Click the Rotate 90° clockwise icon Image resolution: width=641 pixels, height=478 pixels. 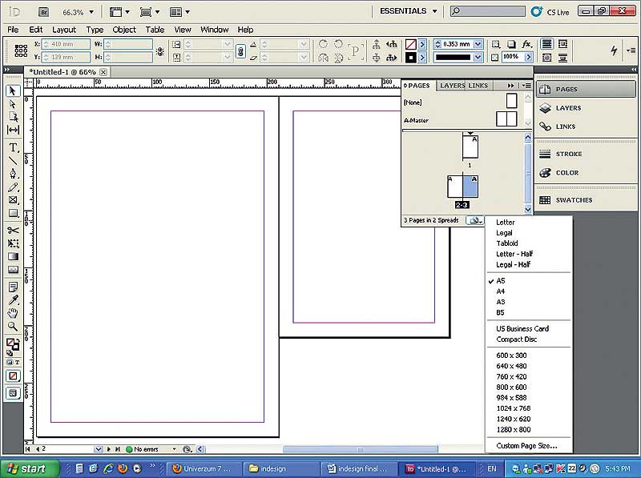[x=323, y=44]
